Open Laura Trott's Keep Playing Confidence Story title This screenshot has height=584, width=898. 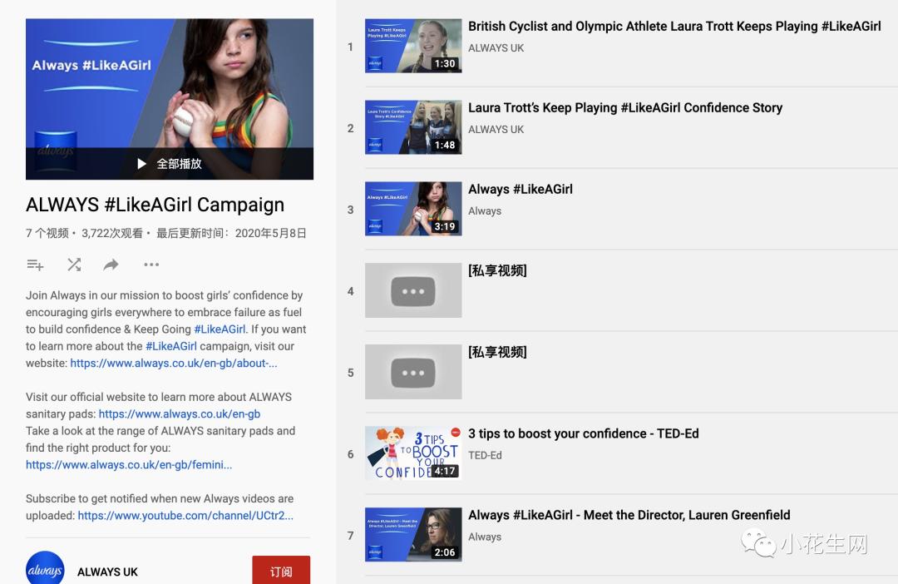(x=625, y=108)
